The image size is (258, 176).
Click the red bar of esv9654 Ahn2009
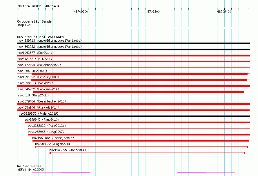(139, 74)
